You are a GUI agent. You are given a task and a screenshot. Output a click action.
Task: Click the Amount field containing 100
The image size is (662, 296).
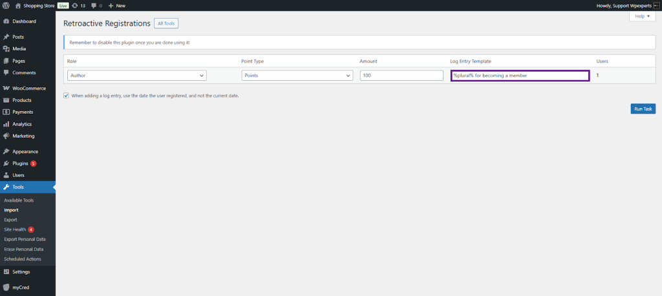(x=401, y=76)
